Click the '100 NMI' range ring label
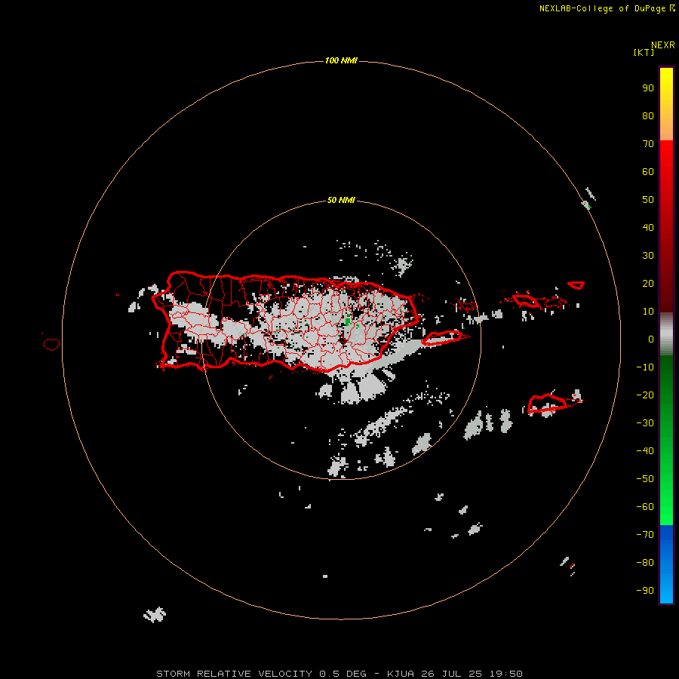This screenshot has width=679, height=679. point(341,60)
